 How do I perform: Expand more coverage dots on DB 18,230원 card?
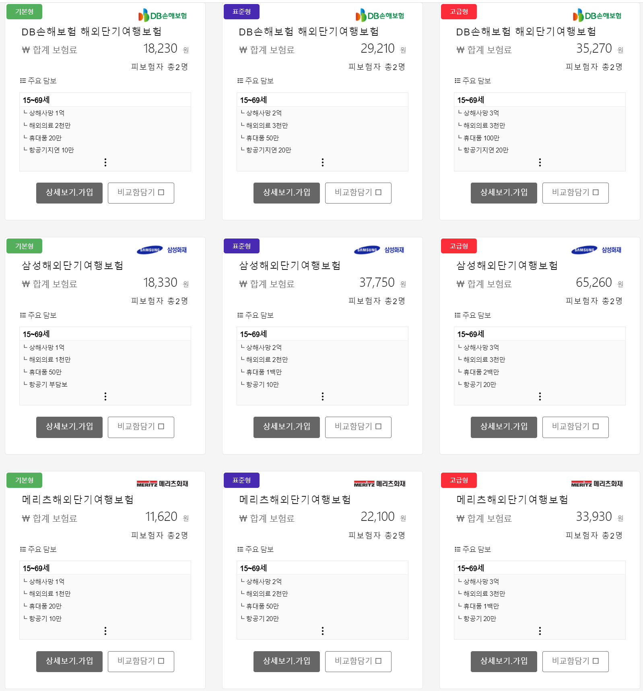point(105,162)
